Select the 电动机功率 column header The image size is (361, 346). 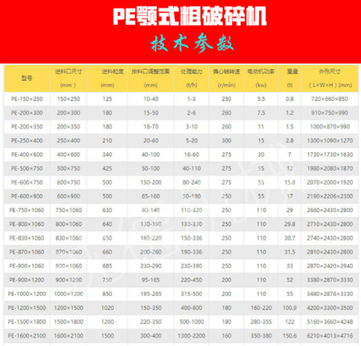[x=261, y=71]
